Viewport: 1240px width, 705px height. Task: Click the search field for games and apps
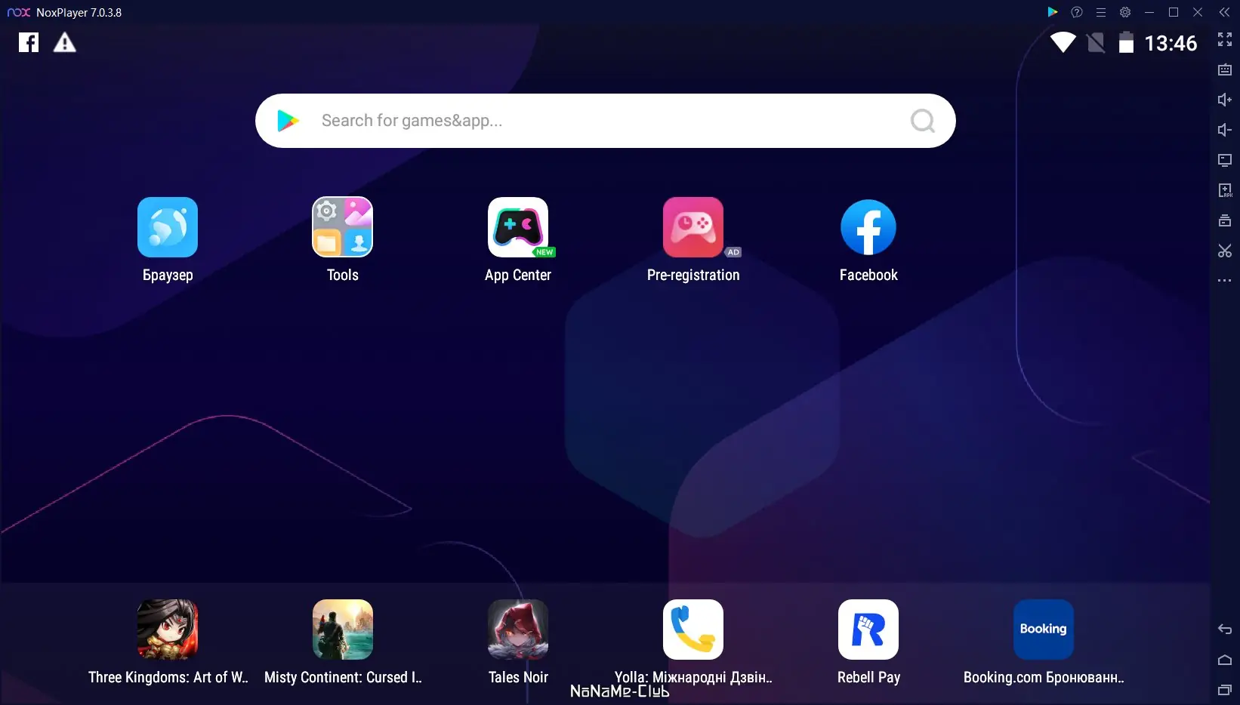tap(606, 121)
